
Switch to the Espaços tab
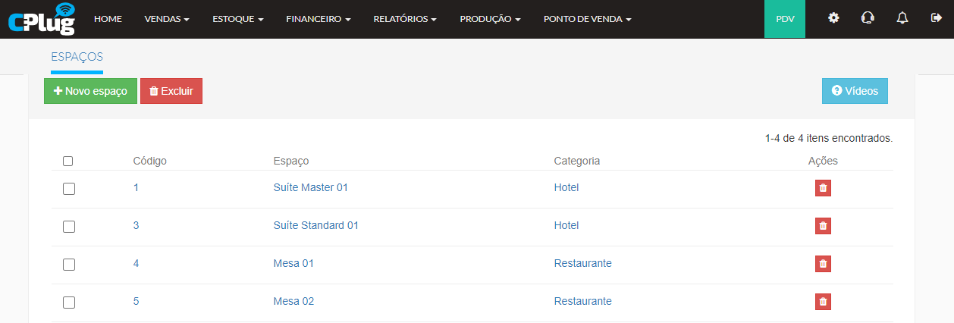coord(77,57)
